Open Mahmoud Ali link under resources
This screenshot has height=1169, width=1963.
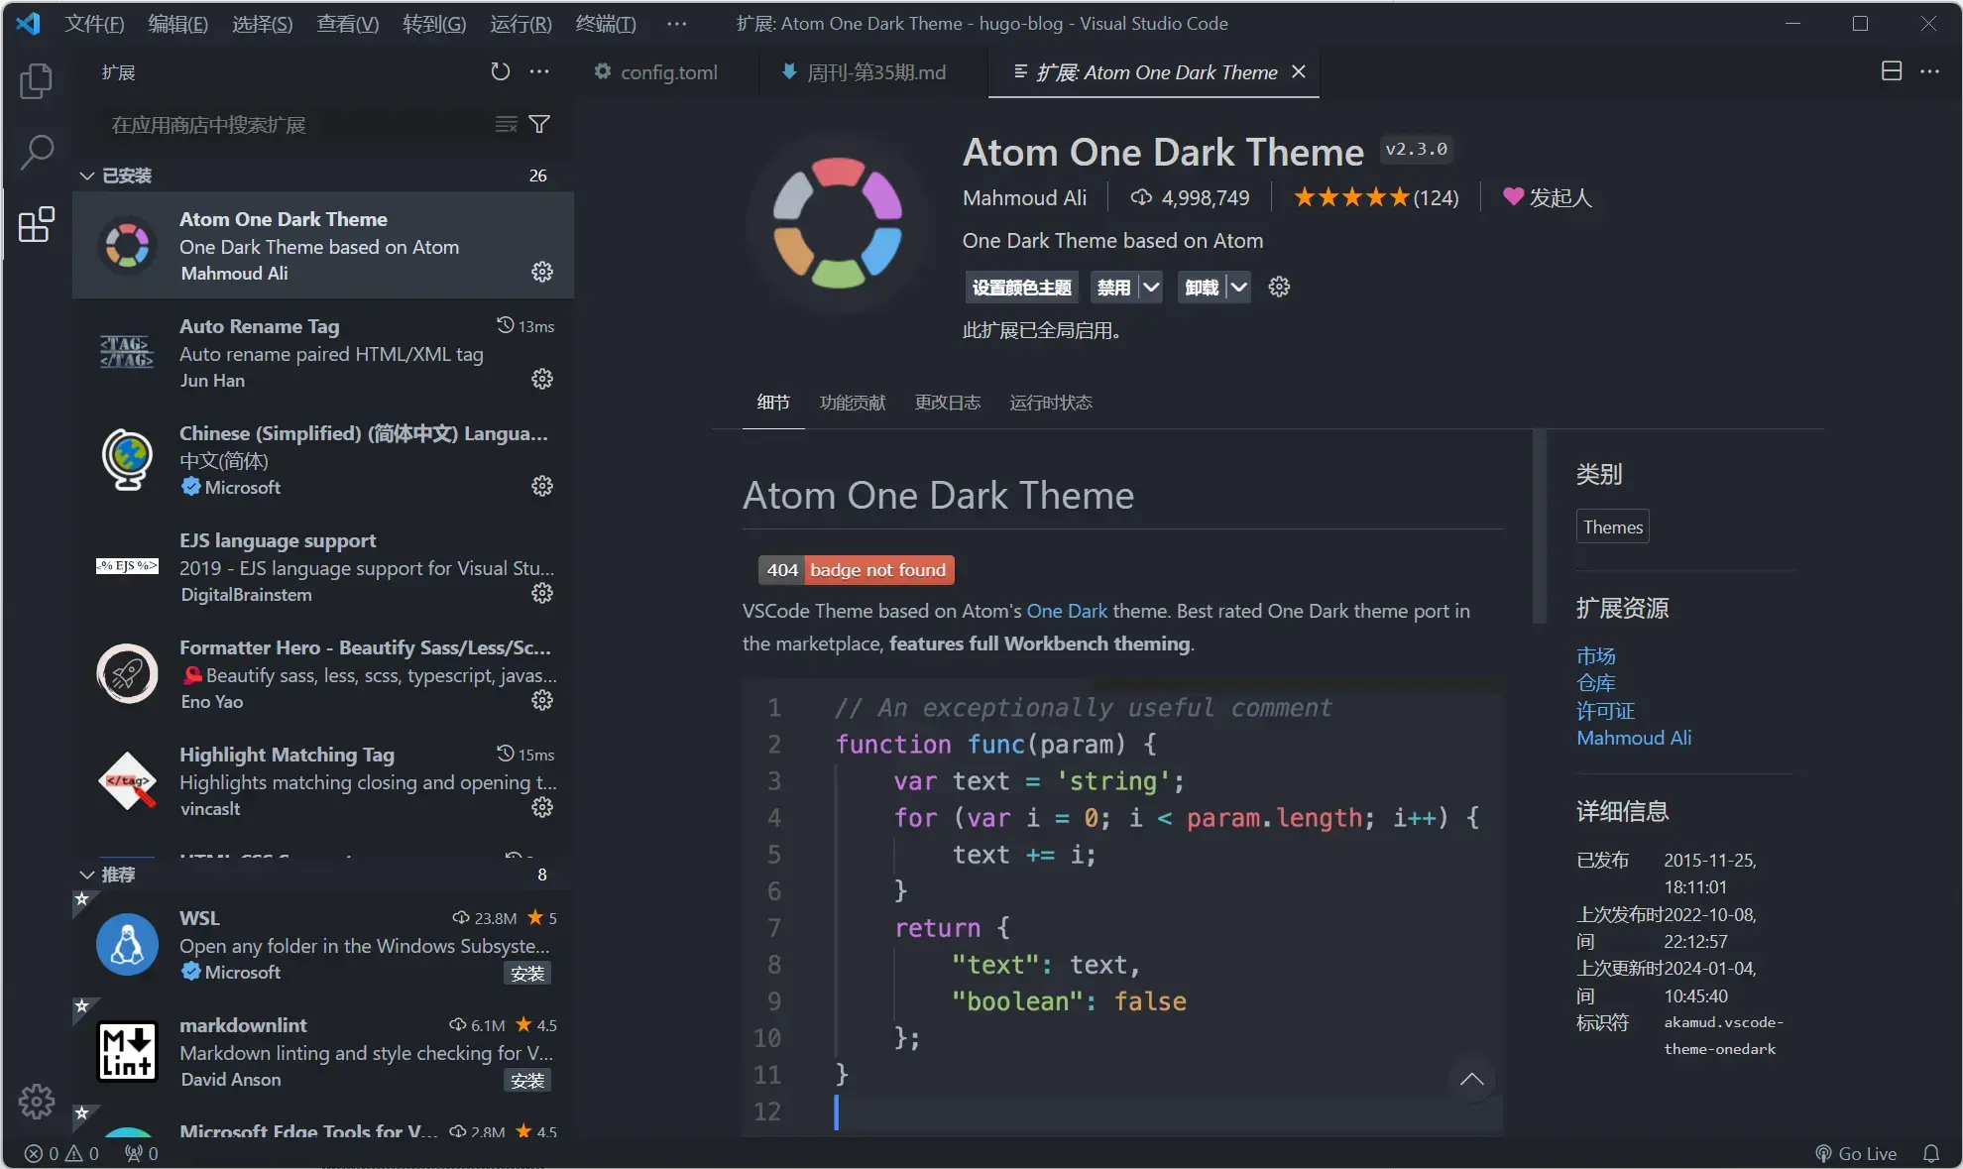pyautogui.click(x=1634, y=738)
